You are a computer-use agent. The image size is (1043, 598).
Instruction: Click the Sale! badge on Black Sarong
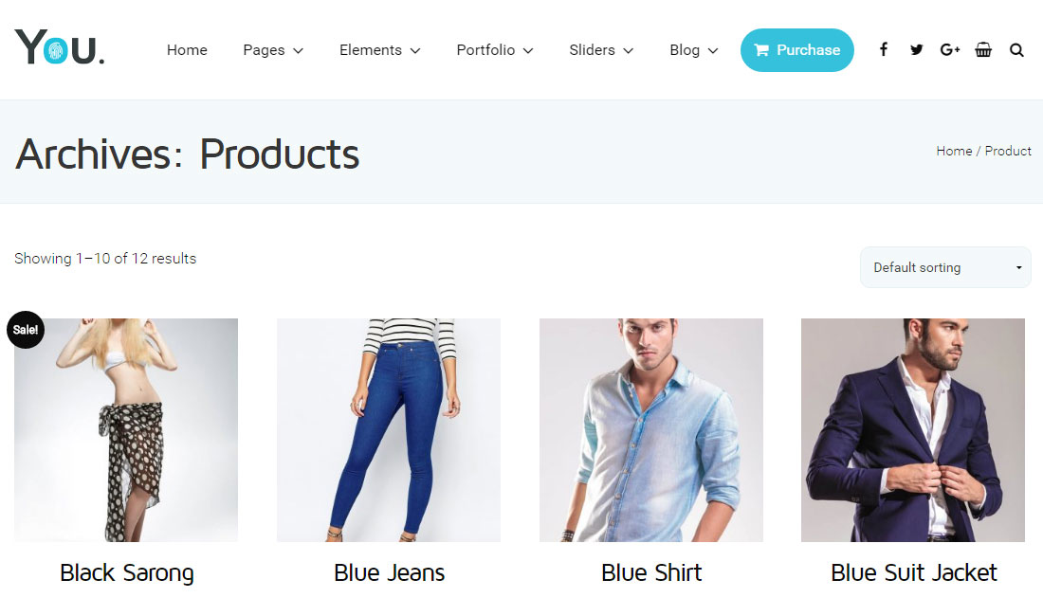point(26,330)
